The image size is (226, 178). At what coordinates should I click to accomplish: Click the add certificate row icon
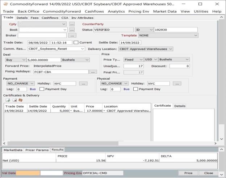pos(8,100)
